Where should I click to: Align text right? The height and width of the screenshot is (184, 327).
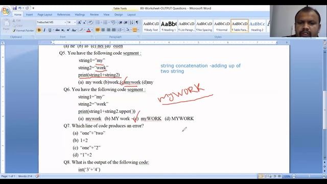pos(108,30)
